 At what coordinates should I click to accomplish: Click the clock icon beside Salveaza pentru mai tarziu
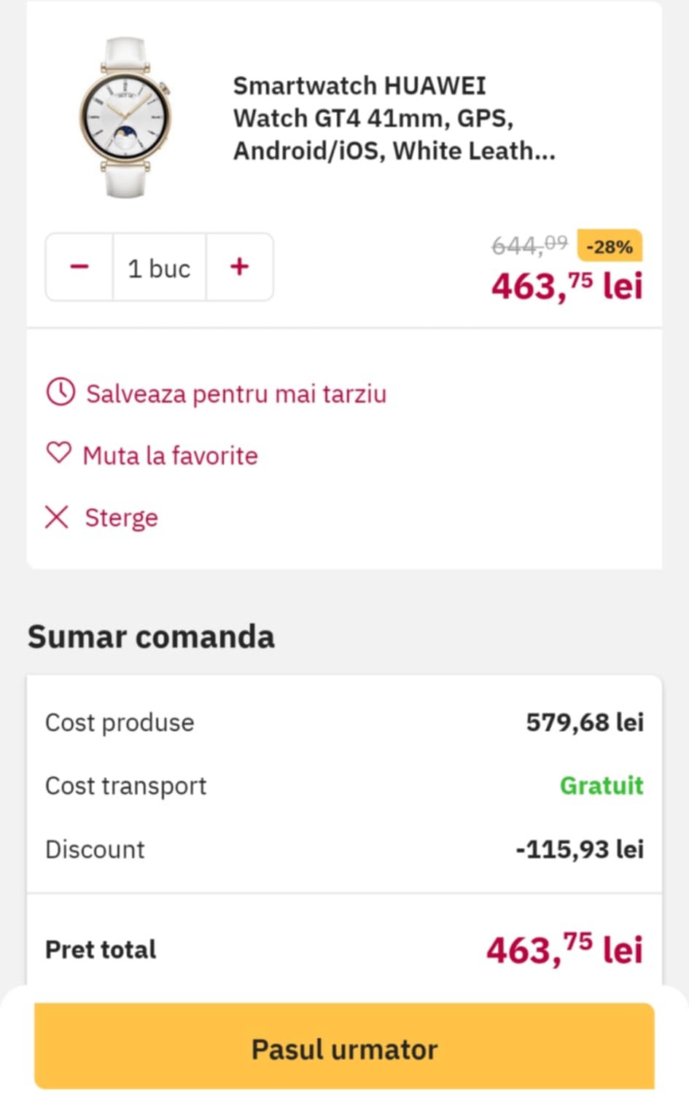pos(61,392)
